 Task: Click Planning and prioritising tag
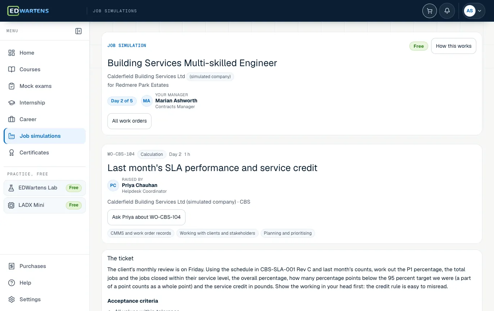point(288,233)
